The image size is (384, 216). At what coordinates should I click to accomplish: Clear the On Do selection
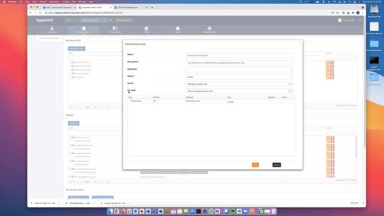point(289,84)
